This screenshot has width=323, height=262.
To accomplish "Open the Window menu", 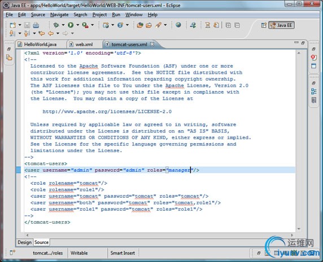I will [x=134, y=15].
